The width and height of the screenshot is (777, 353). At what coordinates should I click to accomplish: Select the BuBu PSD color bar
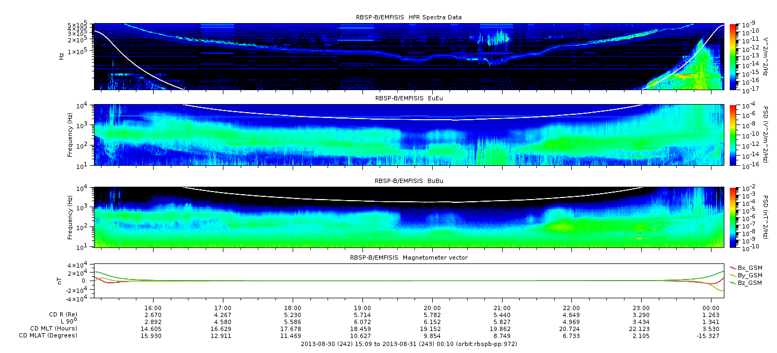pyautogui.click(x=732, y=217)
